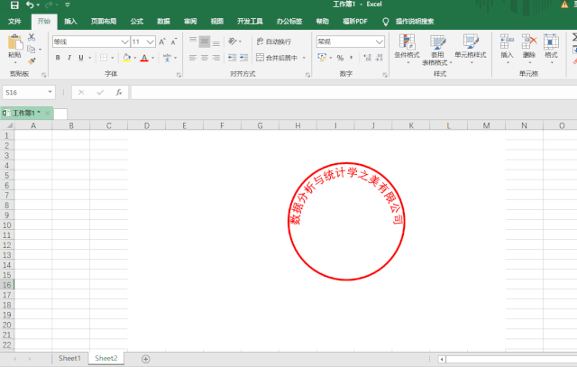Open the 公式 ribbon tab
Viewport: 577px width, 367px height.
(x=136, y=22)
